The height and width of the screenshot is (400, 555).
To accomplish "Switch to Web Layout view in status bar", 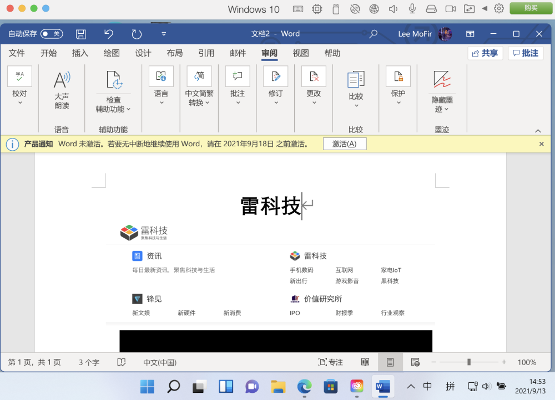I will click(415, 362).
